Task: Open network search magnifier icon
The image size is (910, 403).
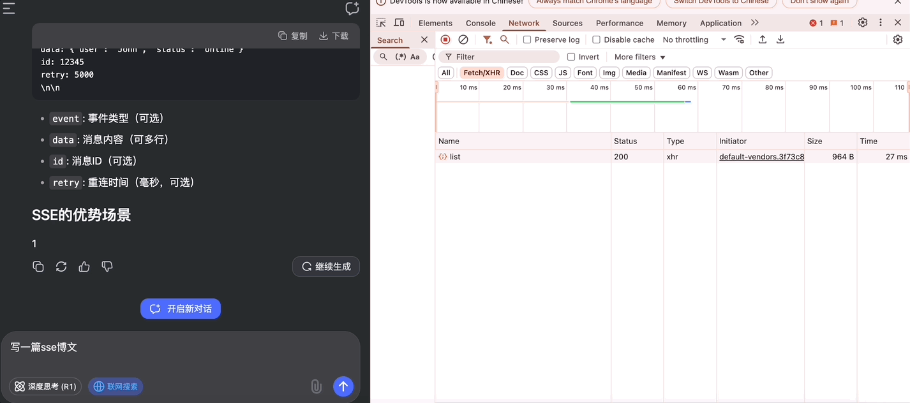Action: [505, 40]
